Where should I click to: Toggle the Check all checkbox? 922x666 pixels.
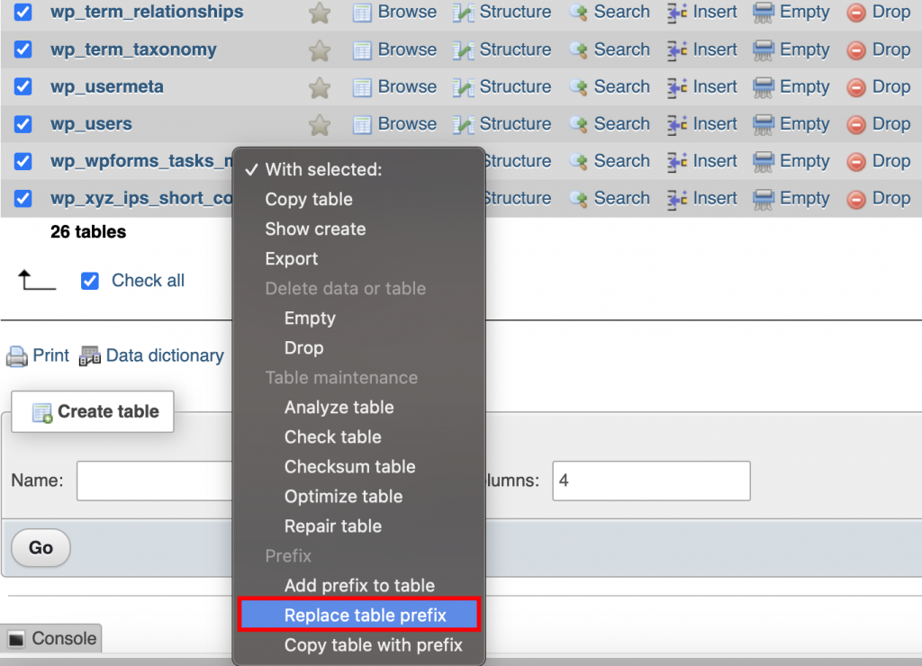89,281
